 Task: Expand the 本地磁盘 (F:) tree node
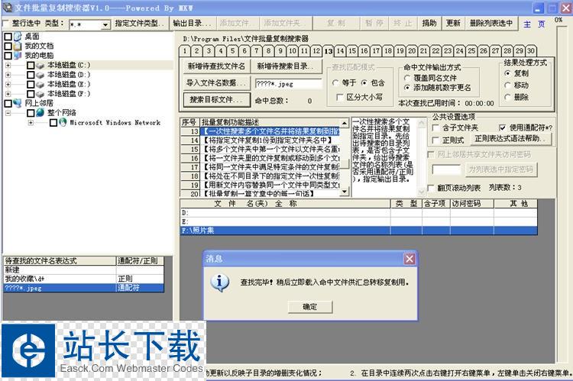click(x=8, y=94)
